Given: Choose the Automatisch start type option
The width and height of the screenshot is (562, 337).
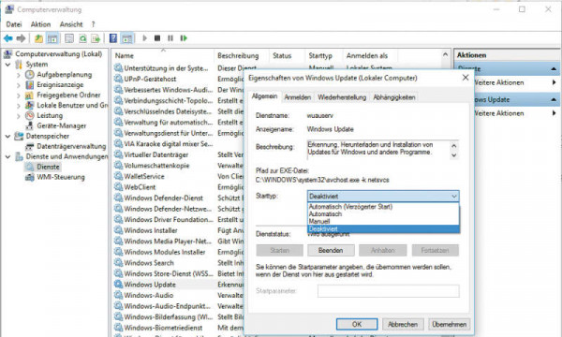Looking at the screenshot, I should pyautogui.click(x=383, y=213).
